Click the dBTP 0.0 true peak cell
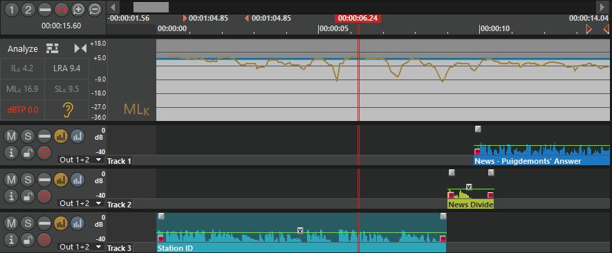612x253 pixels. pos(23,110)
